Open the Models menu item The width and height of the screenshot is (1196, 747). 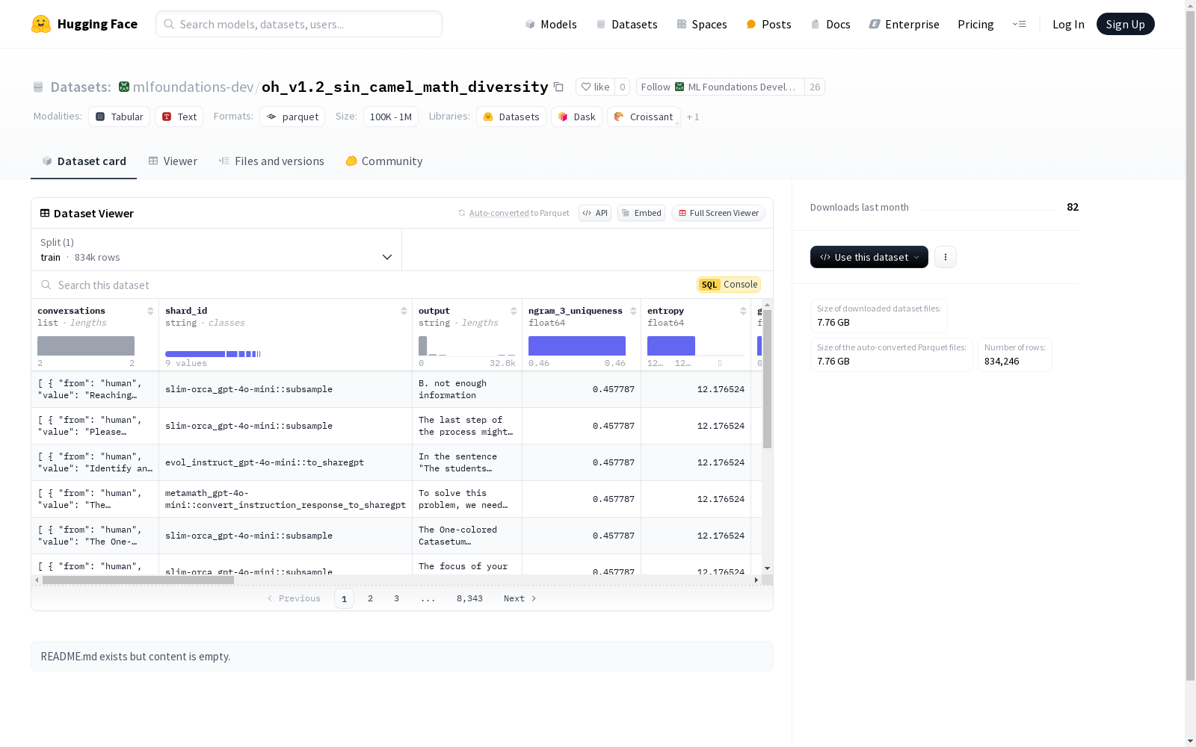[x=551, y=24]
